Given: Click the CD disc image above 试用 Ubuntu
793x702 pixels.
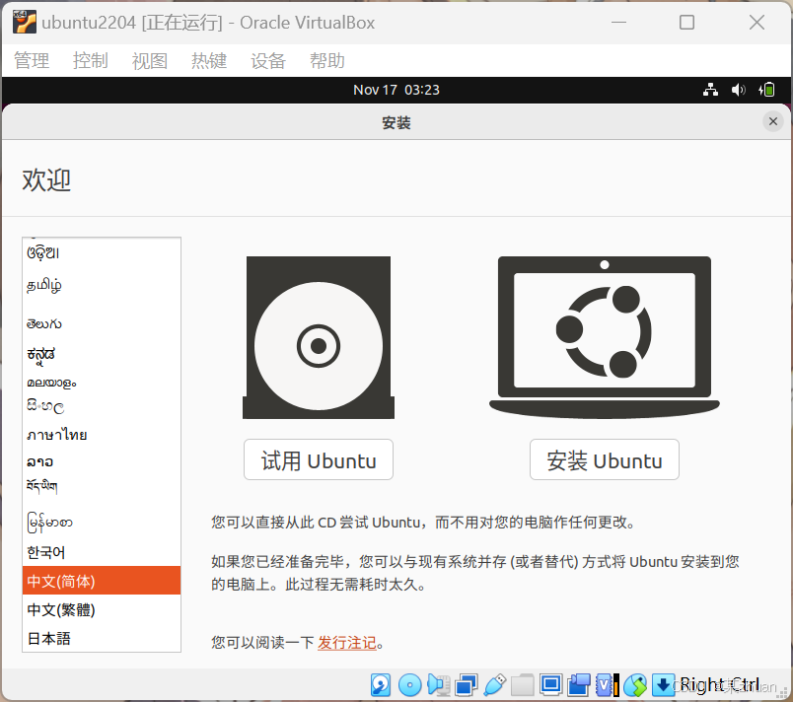Looking at the screenshot, I should (319, 337).
